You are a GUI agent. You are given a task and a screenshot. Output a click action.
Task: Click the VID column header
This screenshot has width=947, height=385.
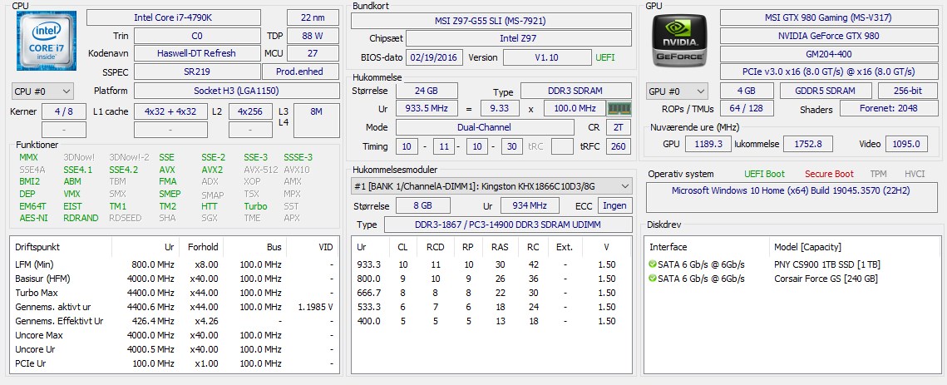click(313, 247)
